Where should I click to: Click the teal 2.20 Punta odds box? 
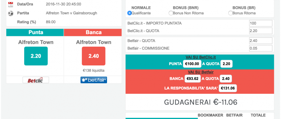pyautogui.click(x=36, y=56)
